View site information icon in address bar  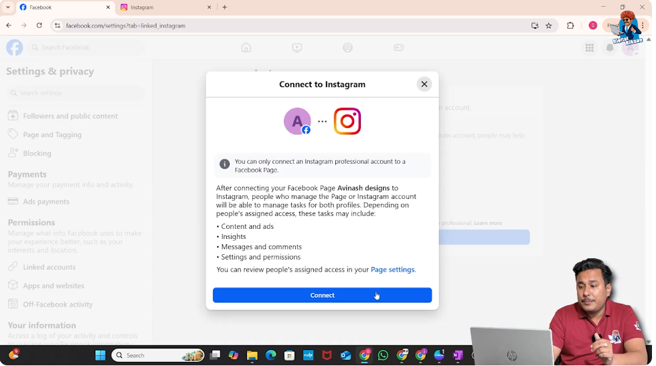[x=58, y=25]
